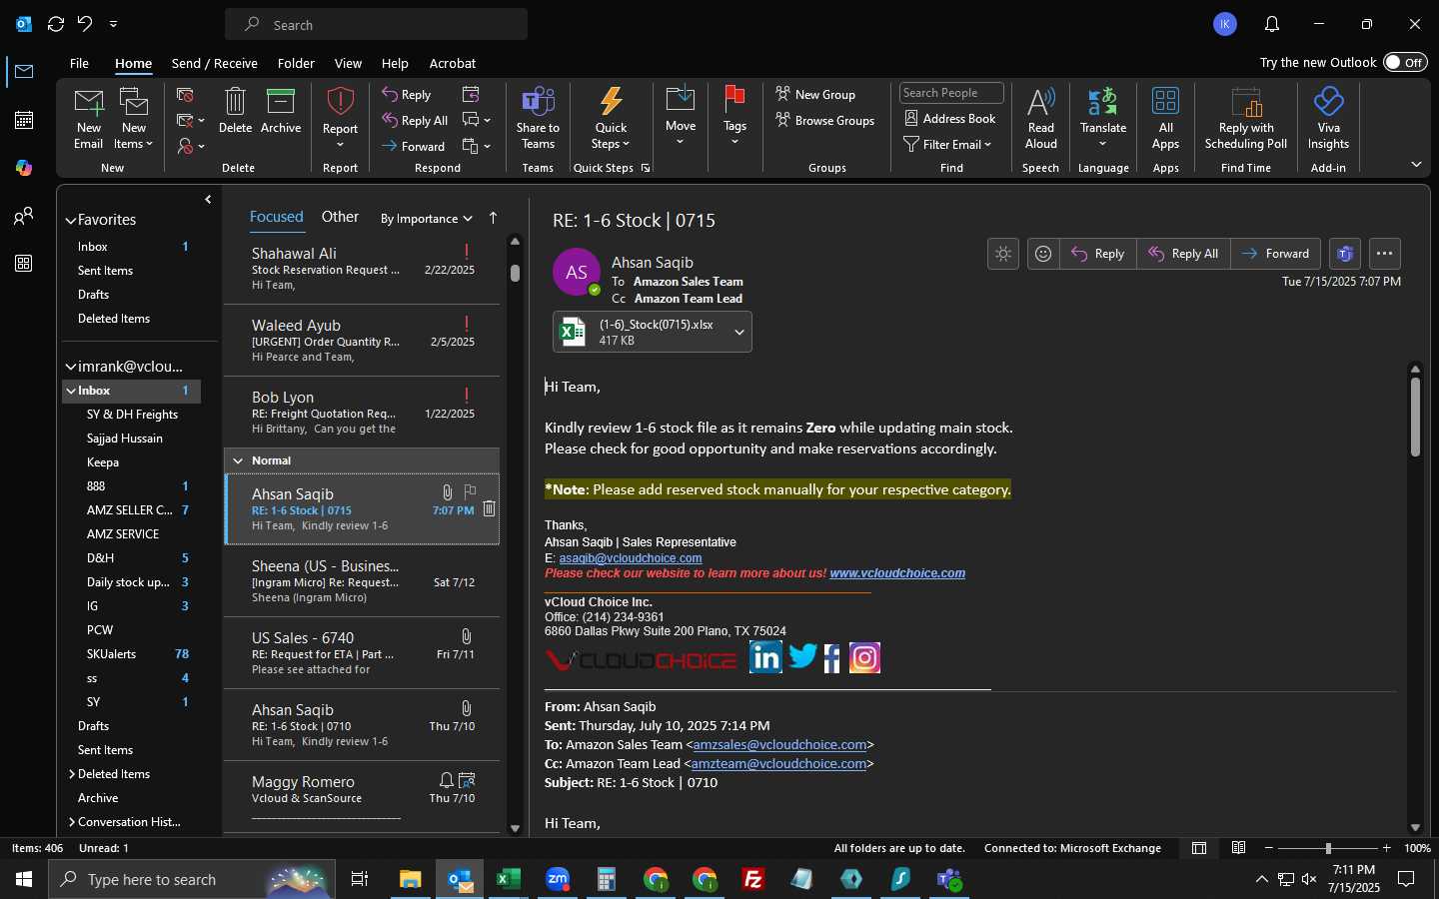Open the Calendar from left sidebar

point(24,120)
